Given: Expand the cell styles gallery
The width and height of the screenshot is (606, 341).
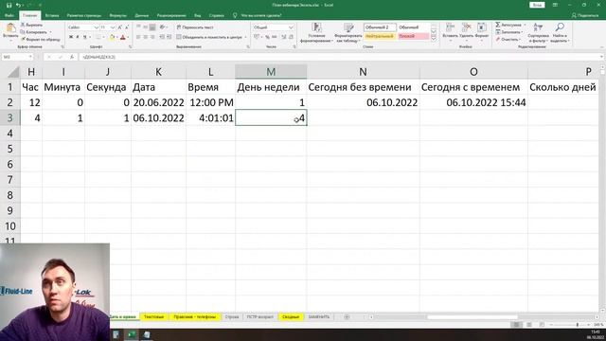Looking at the screenshot, I should click(434, 39).
